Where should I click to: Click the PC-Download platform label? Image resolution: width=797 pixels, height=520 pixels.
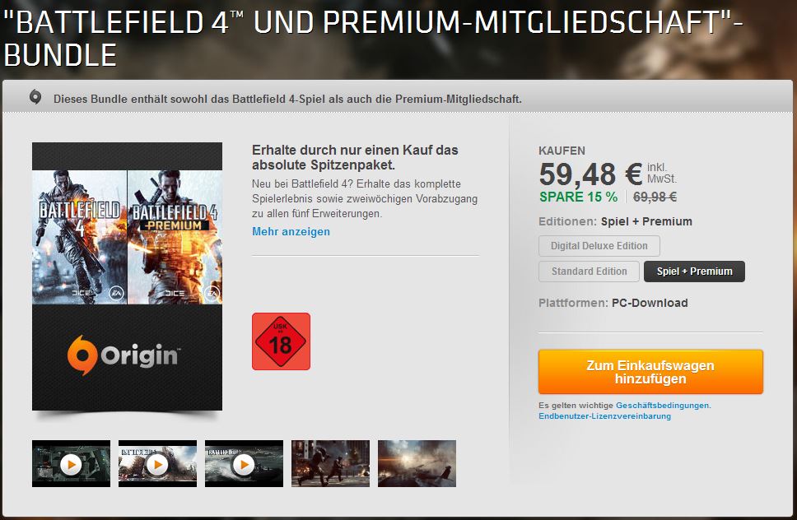pyautogui.click(x=650, y=303)
